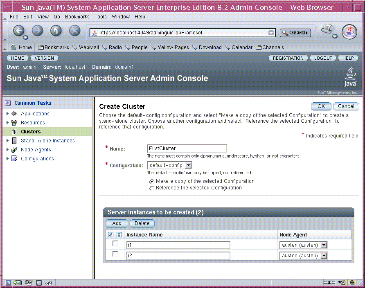Open Node Agent dropdown for instance i1
The height and width of the screenshot is (288, 365).
(x=304, y=245)
